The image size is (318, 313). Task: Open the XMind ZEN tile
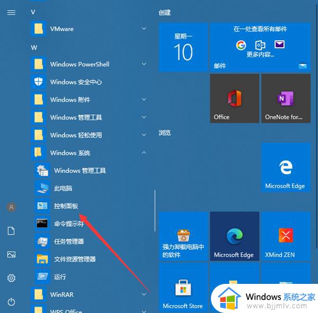point(286,236)
